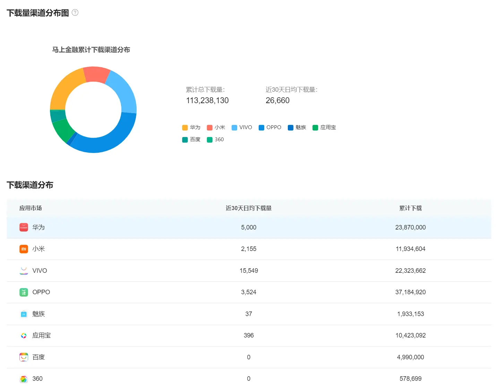Screen dimensions: 498x387
Task: Click the Huawei AppGallery icon in the table
Action: coord(23,227)
